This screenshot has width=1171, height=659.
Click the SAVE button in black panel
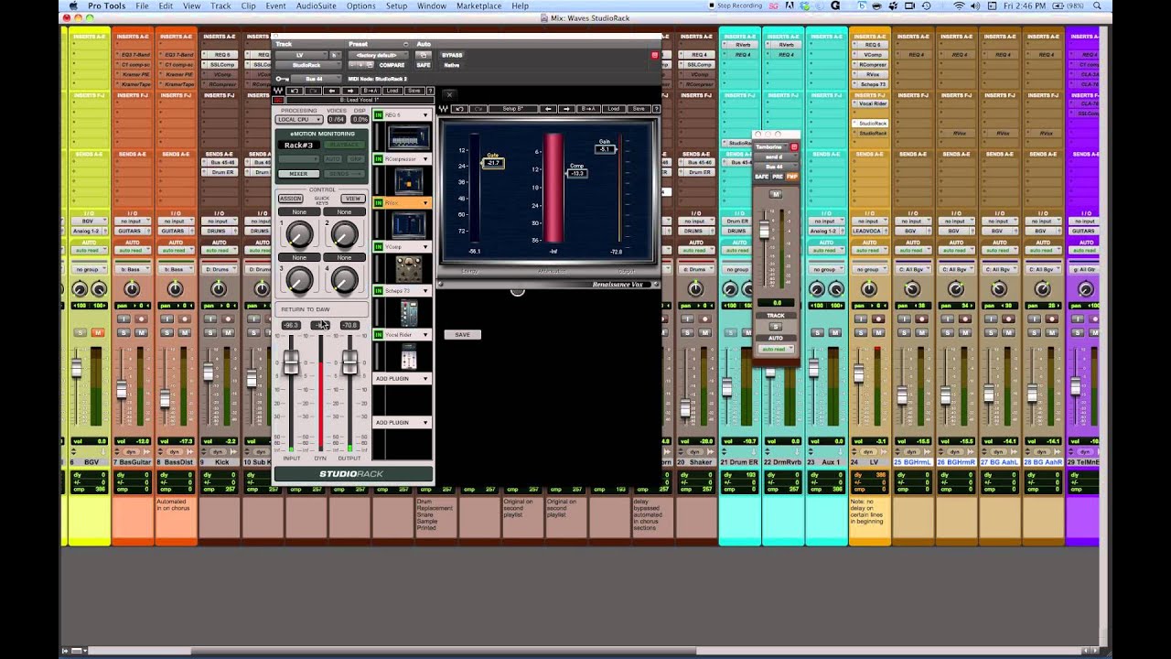[463, 334]
